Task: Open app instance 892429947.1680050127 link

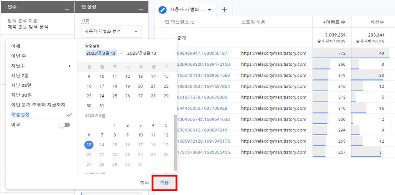Action: tap(202, 53)
